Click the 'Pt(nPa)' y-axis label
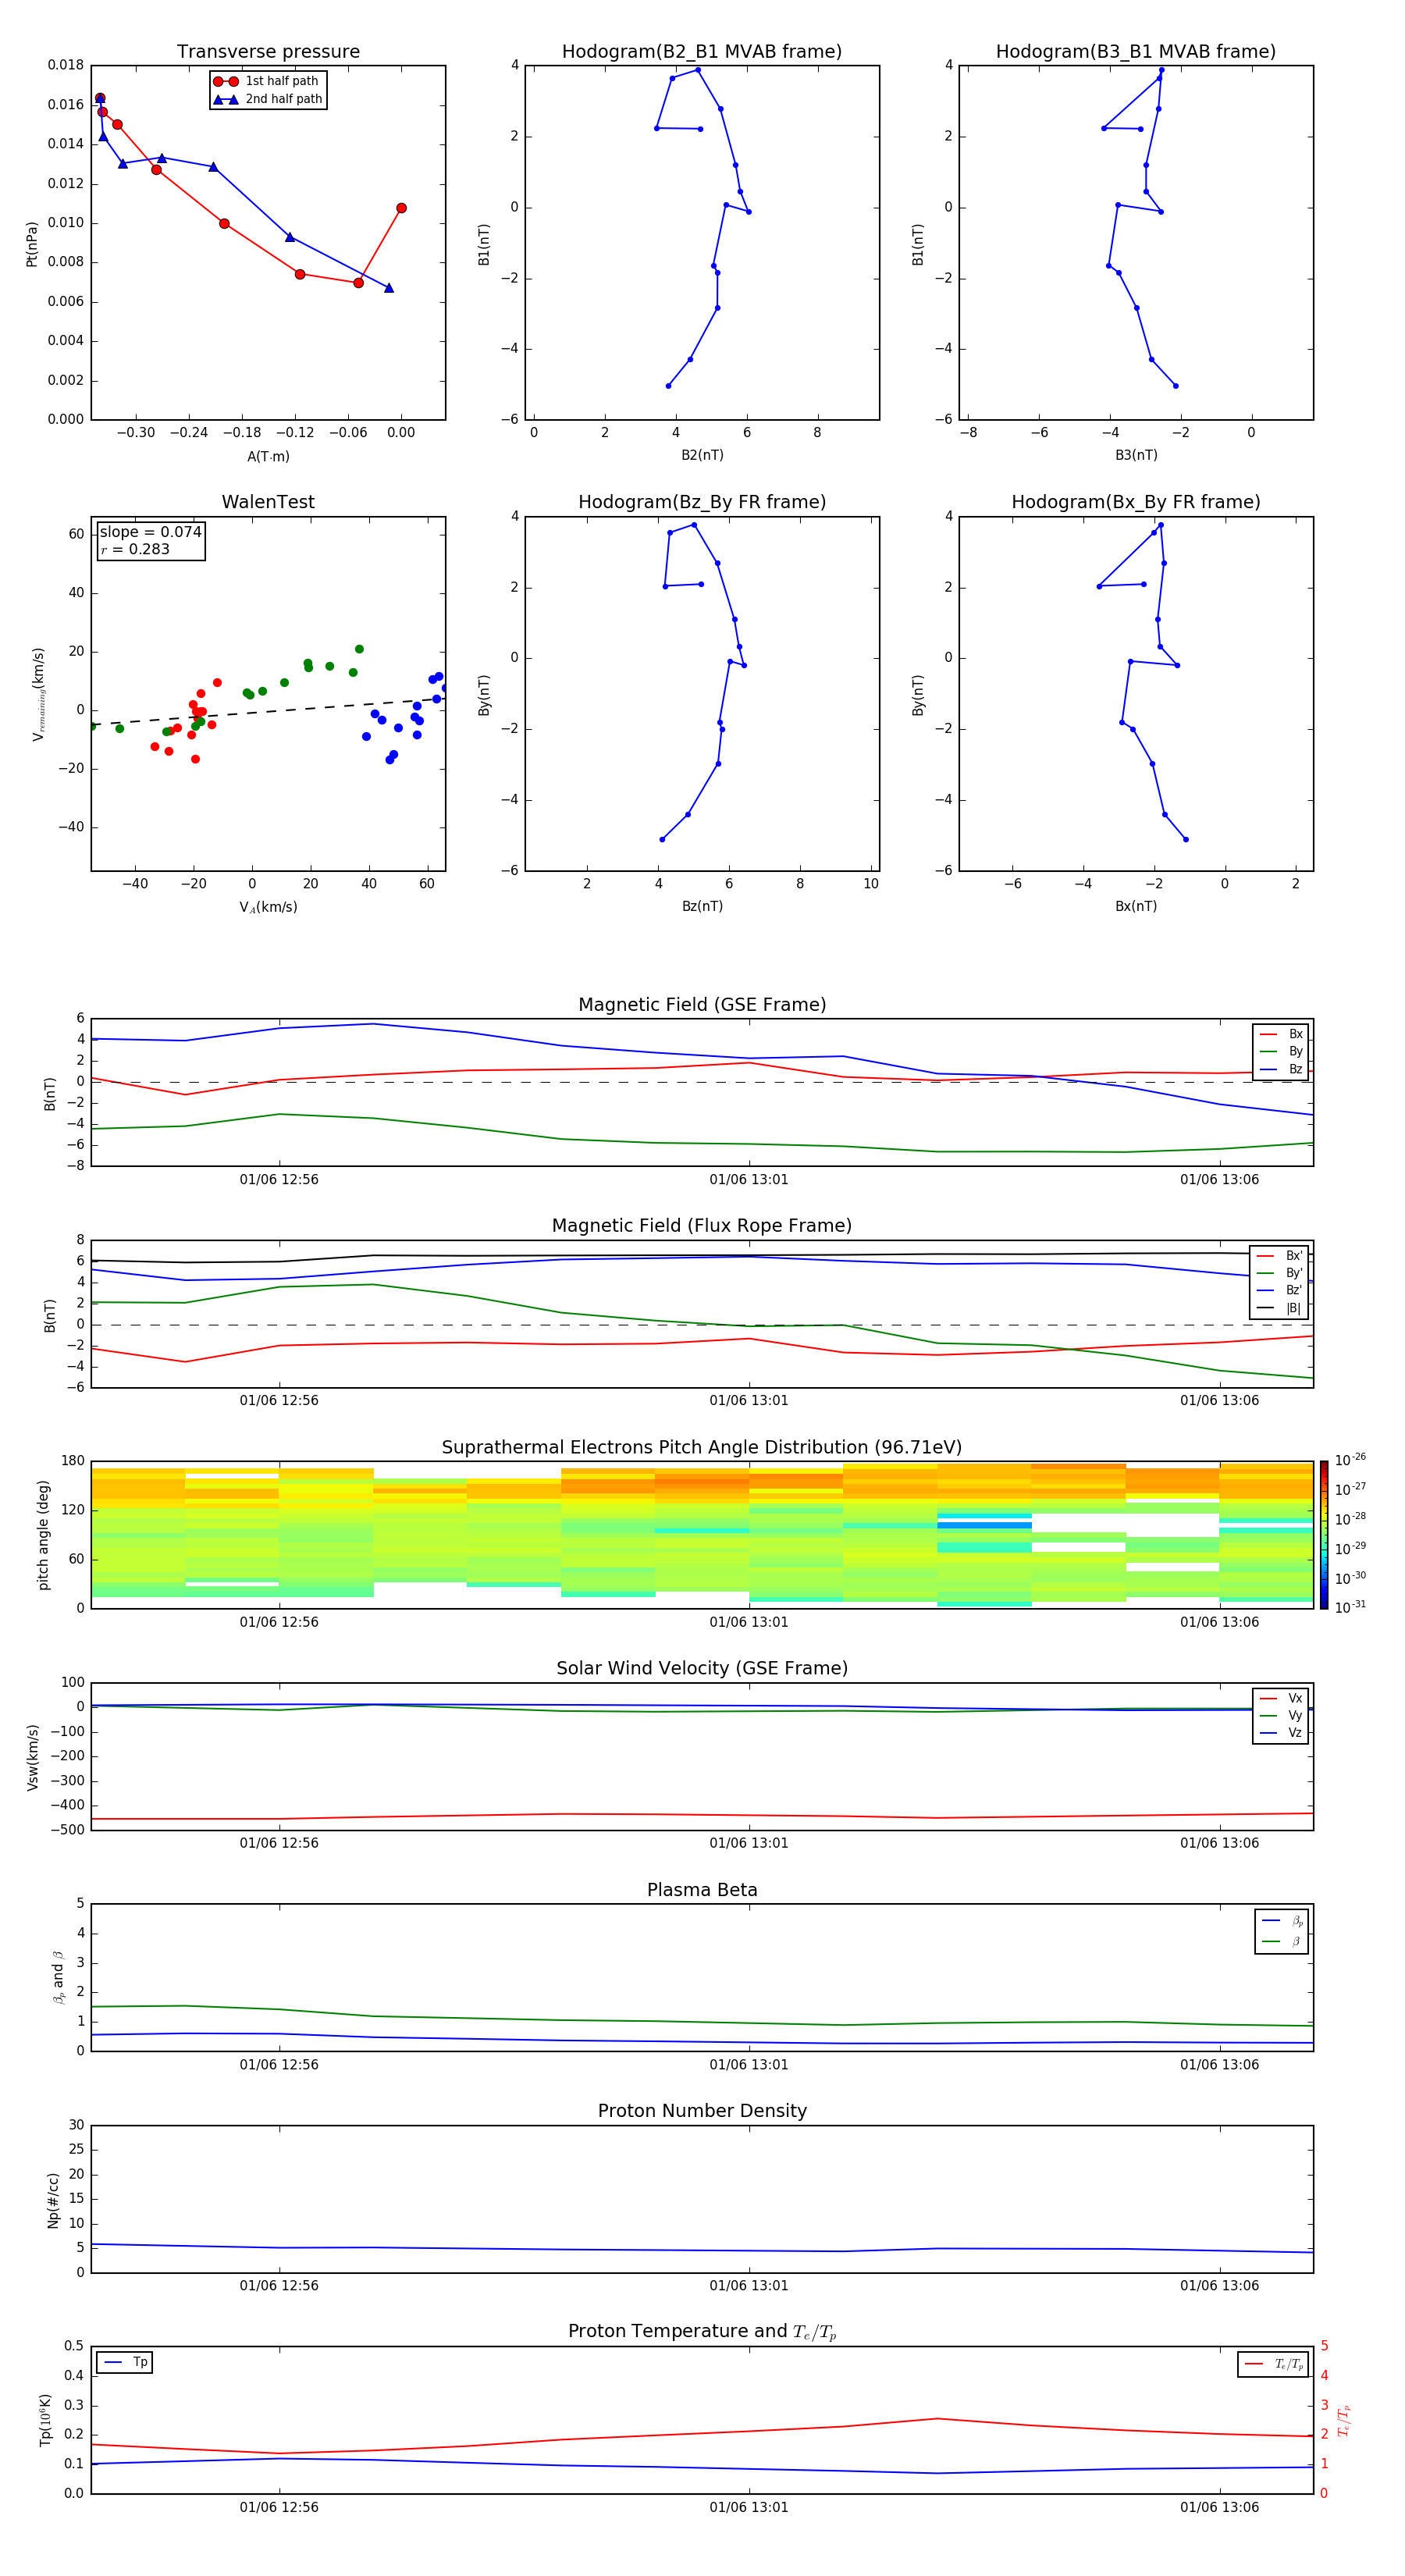The image size is (1405, 2576). [x=32, y=243]
